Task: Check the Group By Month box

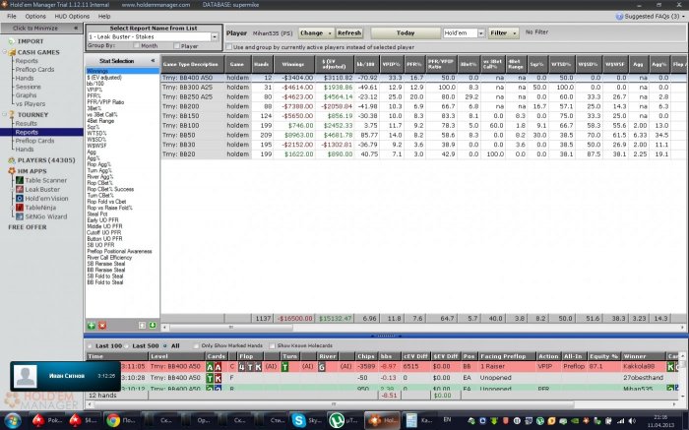Action: pyautogui.click(x=137, y=45)
